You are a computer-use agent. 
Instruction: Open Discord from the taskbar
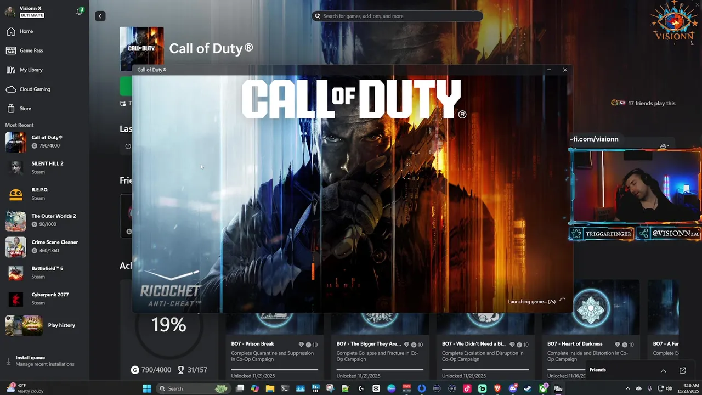(513, 388)
